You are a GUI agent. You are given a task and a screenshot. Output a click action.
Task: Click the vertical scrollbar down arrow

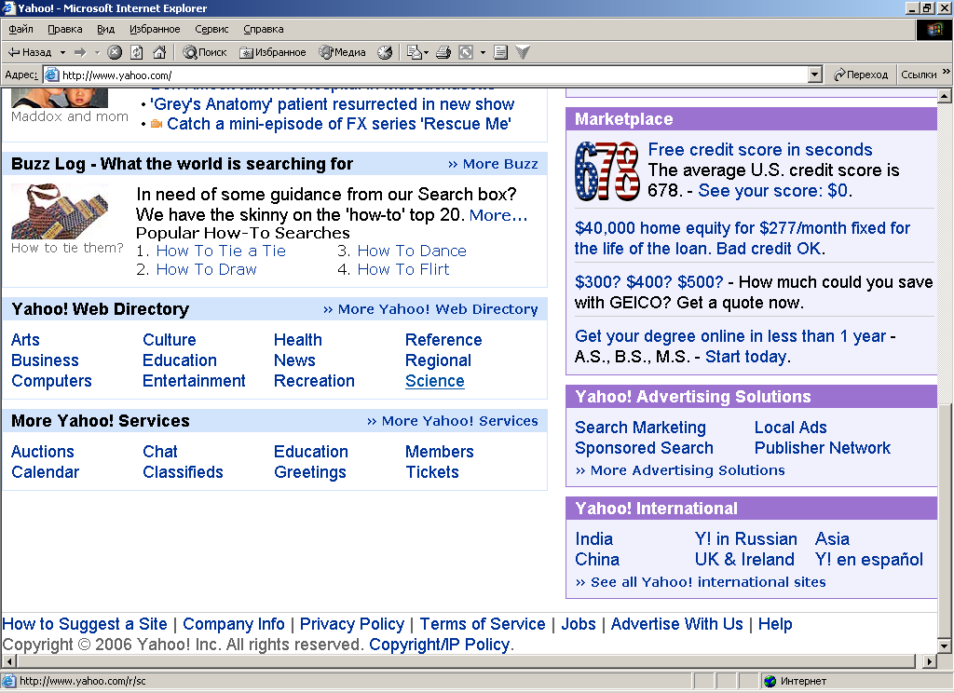pos(945,646)
